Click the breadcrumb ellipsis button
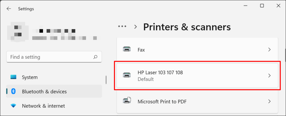 tap(122, 27)
